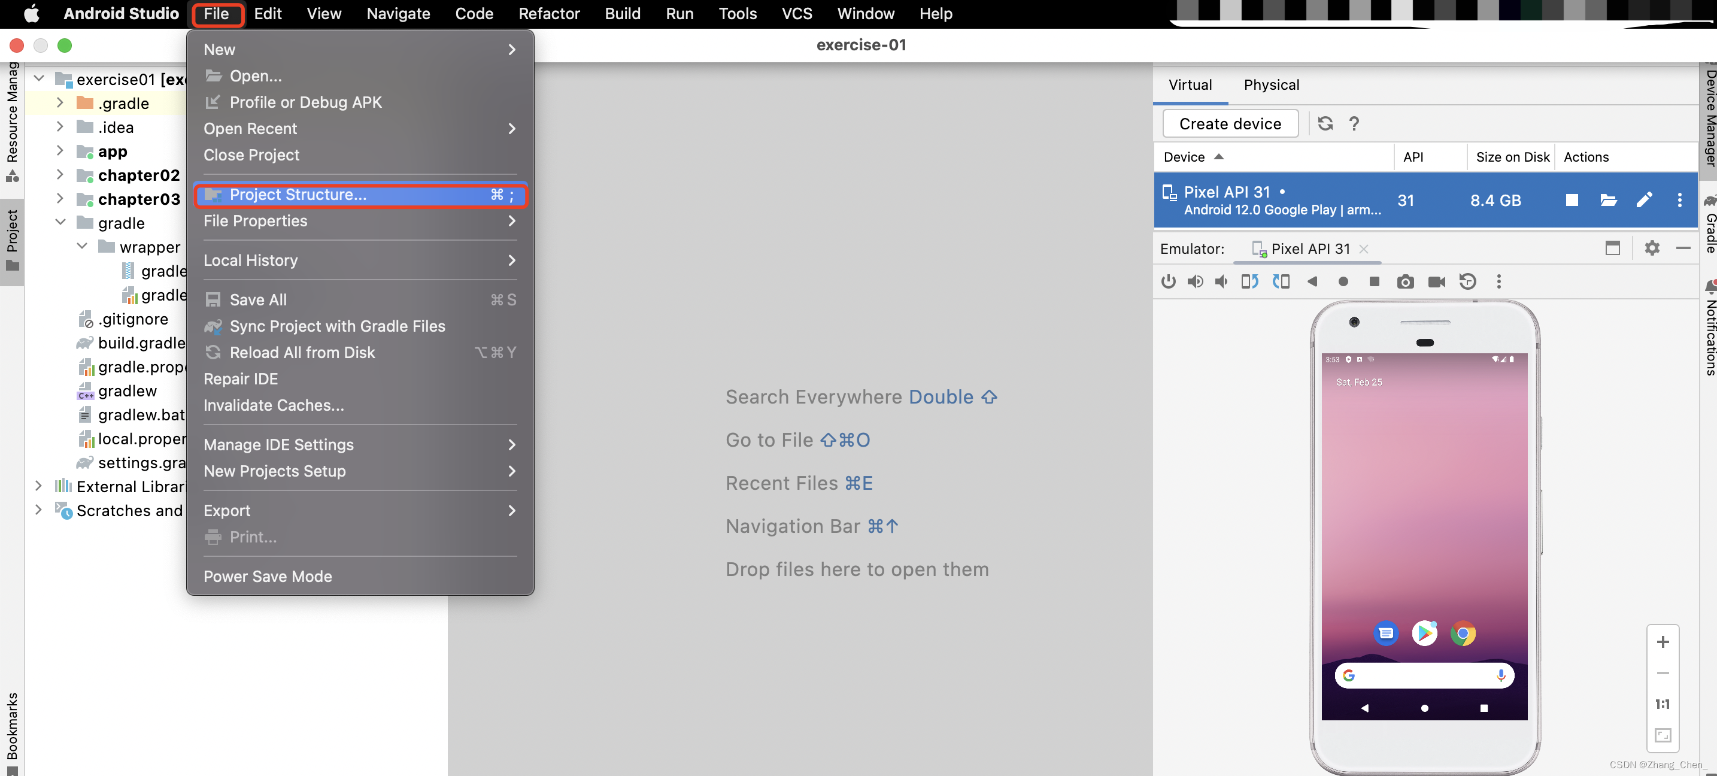Open Messages app on emulator screen
This screenshot has width=1717, height=776.
tap(1386, 633)
